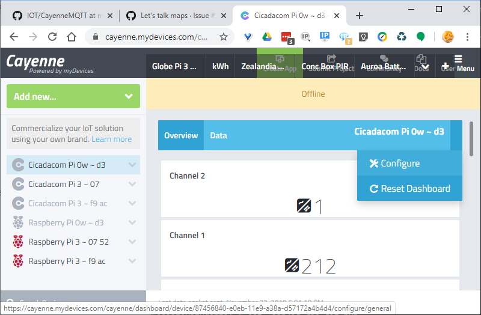The image size is (481, 315).
Task: Click the Offline status banner
Action: point(313,94)
